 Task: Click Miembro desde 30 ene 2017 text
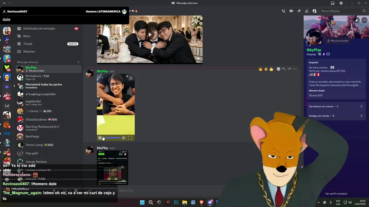tap(316, 93)
